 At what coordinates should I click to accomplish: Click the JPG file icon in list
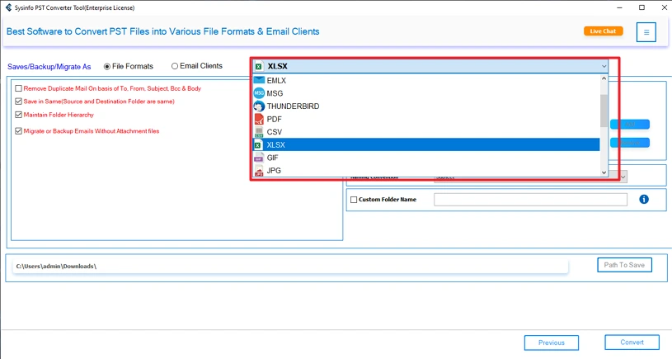point(259,170)
